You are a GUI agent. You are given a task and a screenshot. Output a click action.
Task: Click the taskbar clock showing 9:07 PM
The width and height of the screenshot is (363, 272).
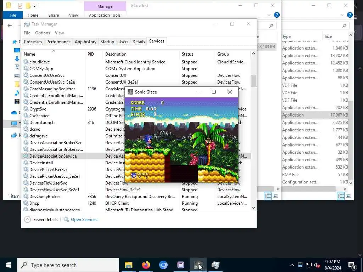coord(333,265)
